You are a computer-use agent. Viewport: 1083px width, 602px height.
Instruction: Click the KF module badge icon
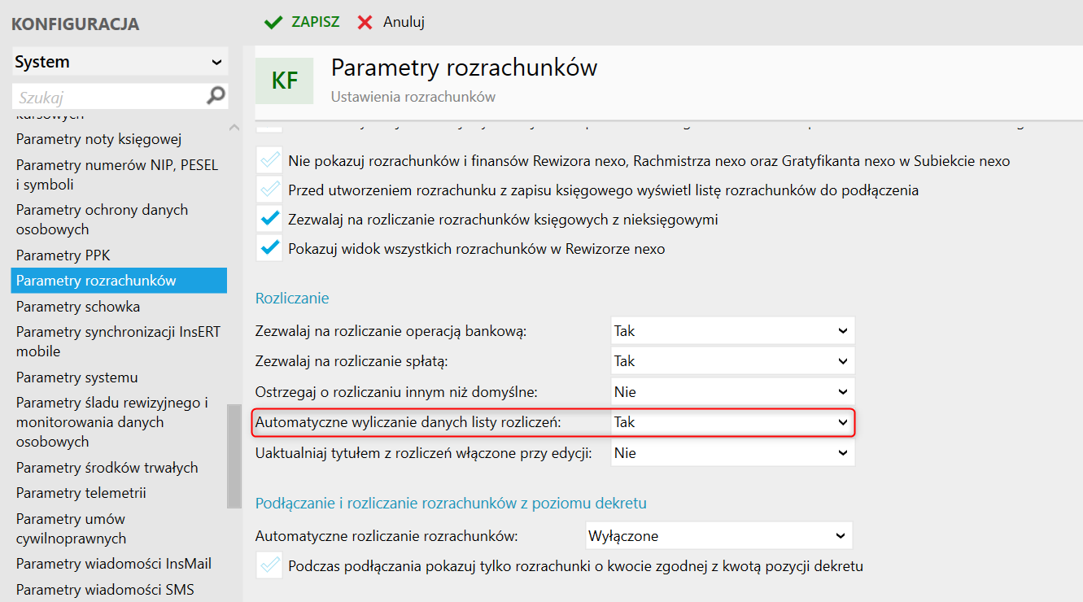click(284, 81)
